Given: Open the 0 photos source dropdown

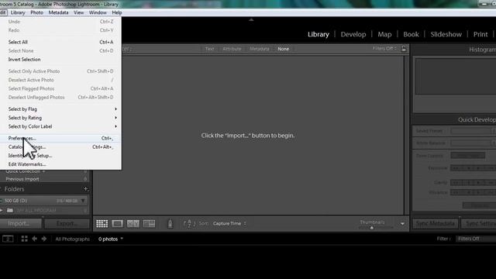Looking at the screenshot, I should [110, 239].
